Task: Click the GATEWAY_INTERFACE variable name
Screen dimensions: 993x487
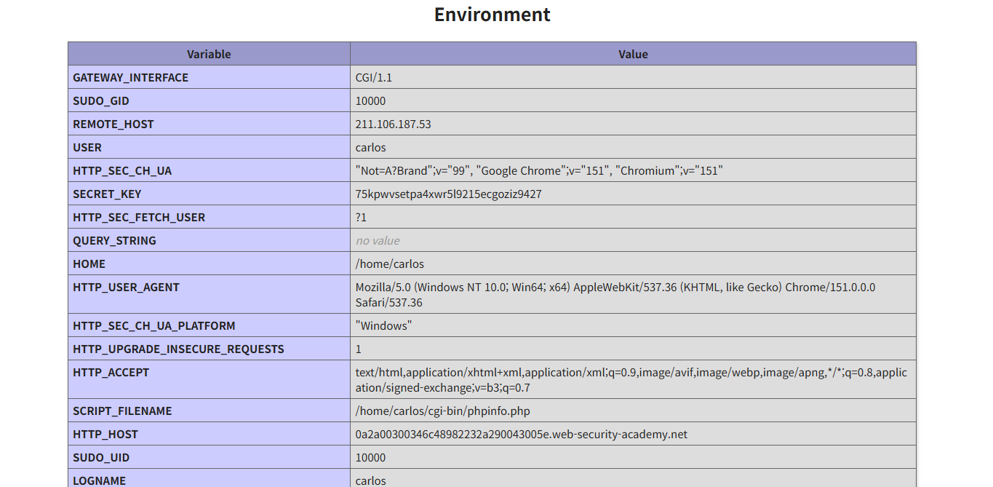Action: click(x=131, y=77)
